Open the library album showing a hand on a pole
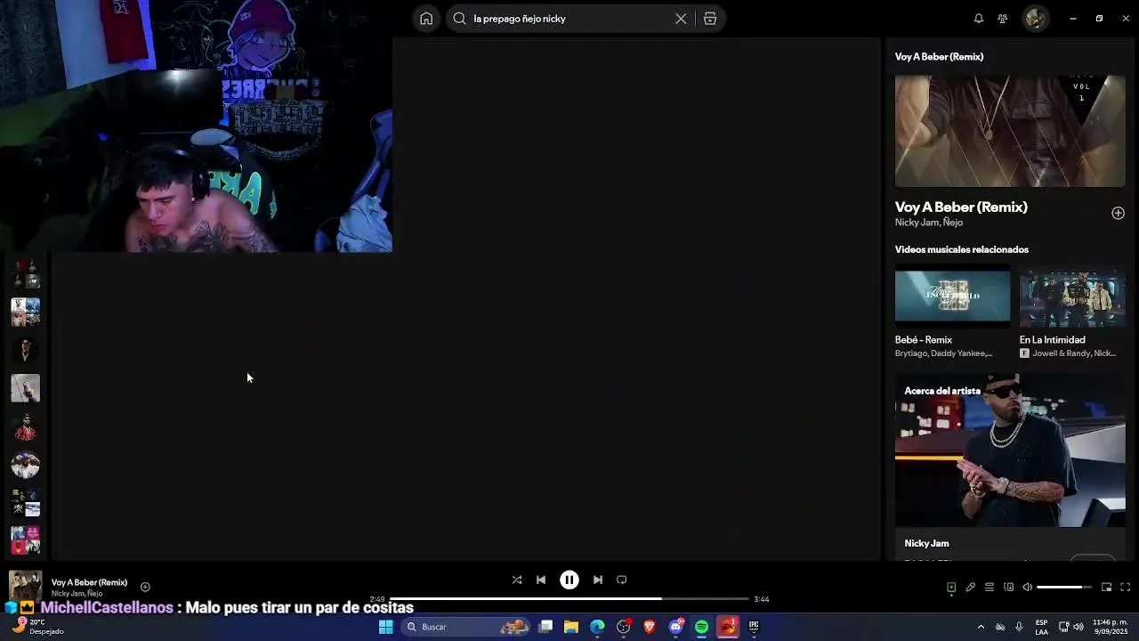This screenshot has height=641, width=1139. pos(25,388)
